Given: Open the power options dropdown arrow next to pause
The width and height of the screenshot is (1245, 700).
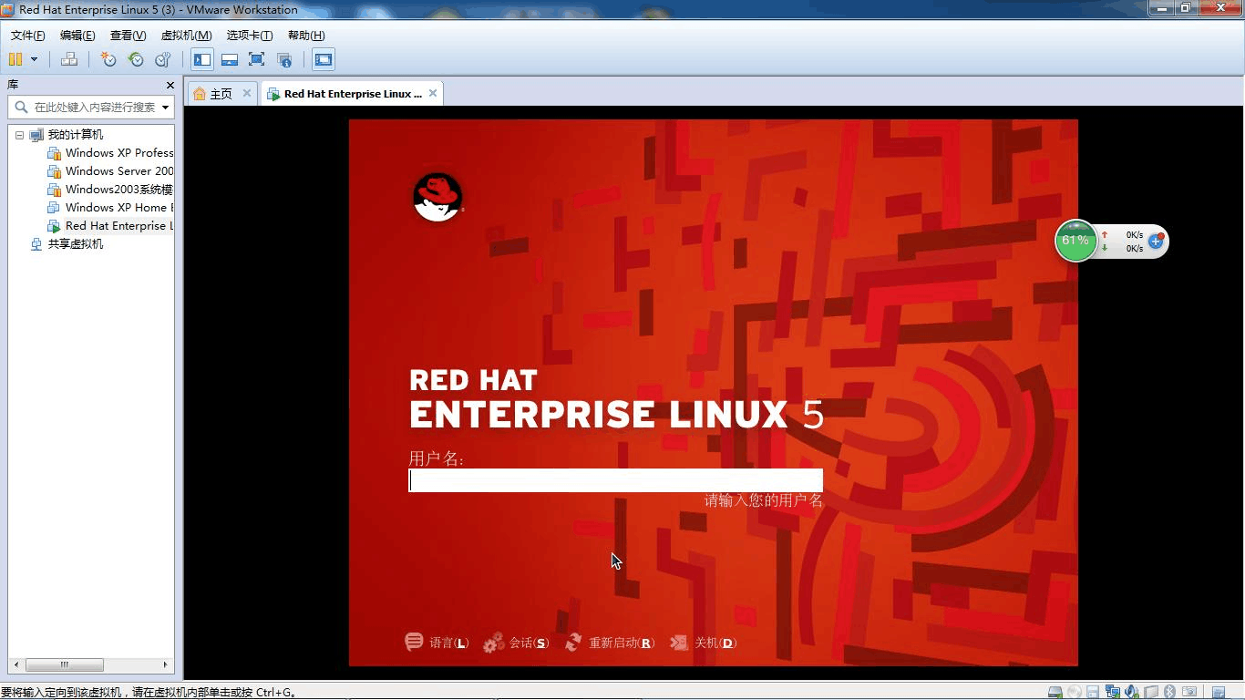Looking at the screenshot, I should [x=35, y=59].
